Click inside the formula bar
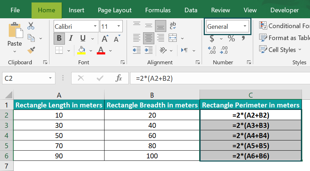The width and height of the screenshot is (310, 171). coord(220,78)
